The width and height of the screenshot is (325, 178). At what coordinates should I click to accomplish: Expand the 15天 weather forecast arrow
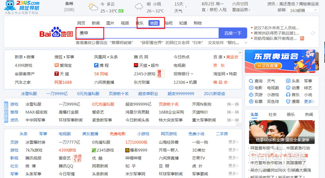coord(186,7)
